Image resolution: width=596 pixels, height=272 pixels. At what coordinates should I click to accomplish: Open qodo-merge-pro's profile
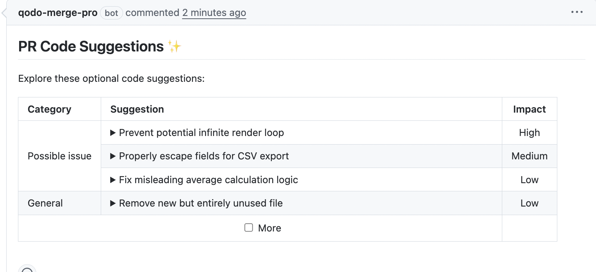57,12
